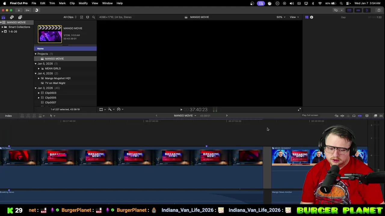Open the clip appearance filmstrip options
The image size is (385, 216).
[x=88, y=17]
